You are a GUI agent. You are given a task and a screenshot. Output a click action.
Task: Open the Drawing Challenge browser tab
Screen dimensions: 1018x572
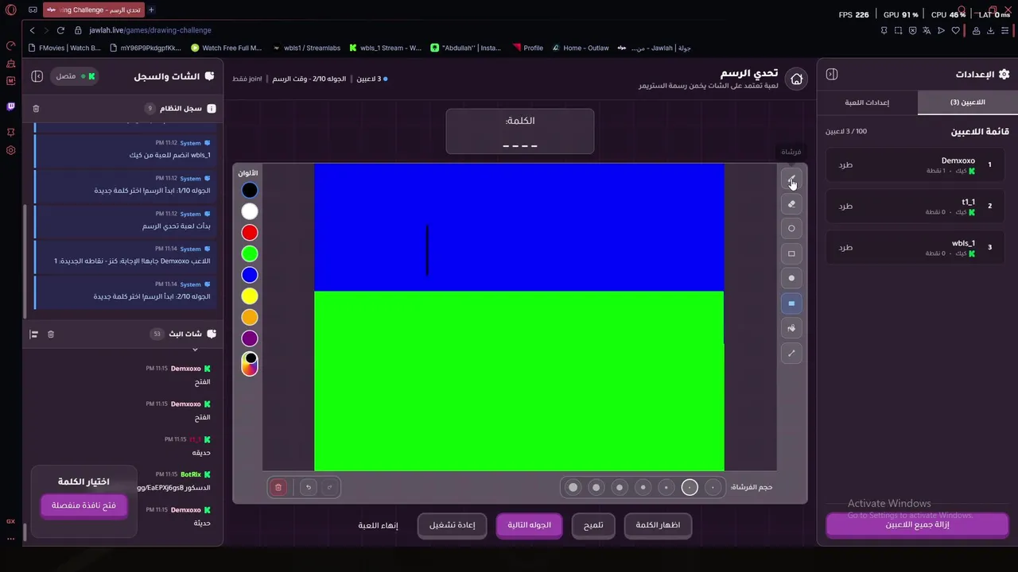pos(94,10)
